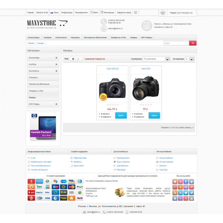
Task: Click the Регистрация link in top bar
Action: pos(107,12)
